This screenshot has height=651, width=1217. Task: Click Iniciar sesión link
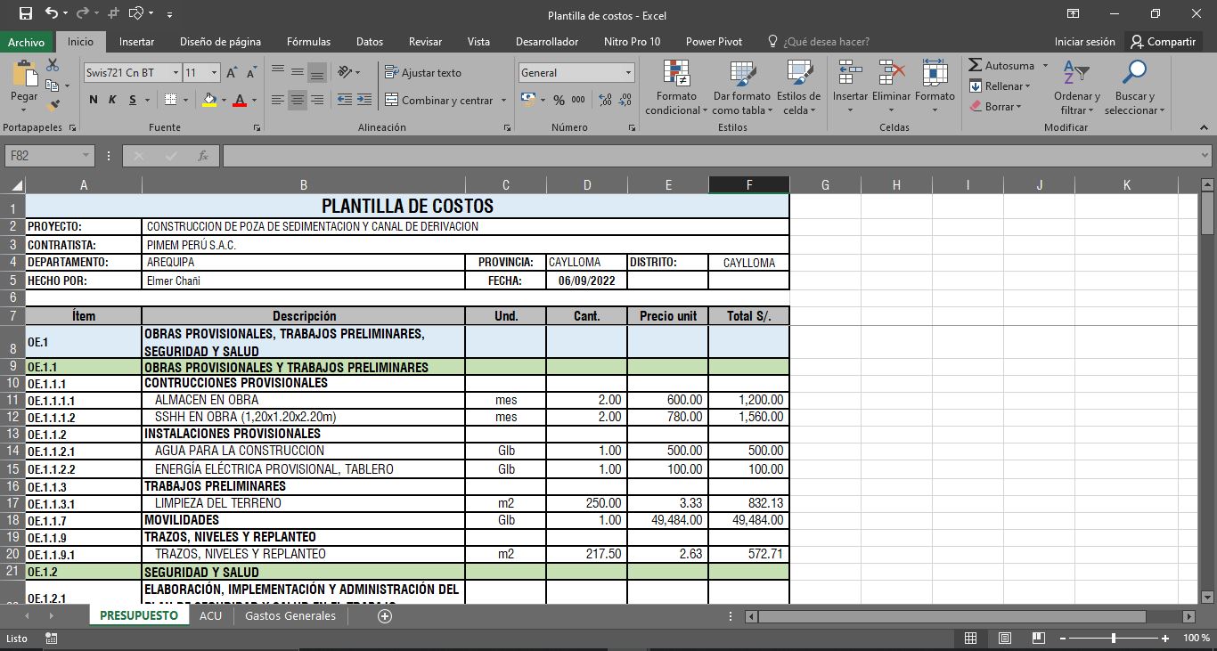pyautogui.click(x=1084, y=42)
